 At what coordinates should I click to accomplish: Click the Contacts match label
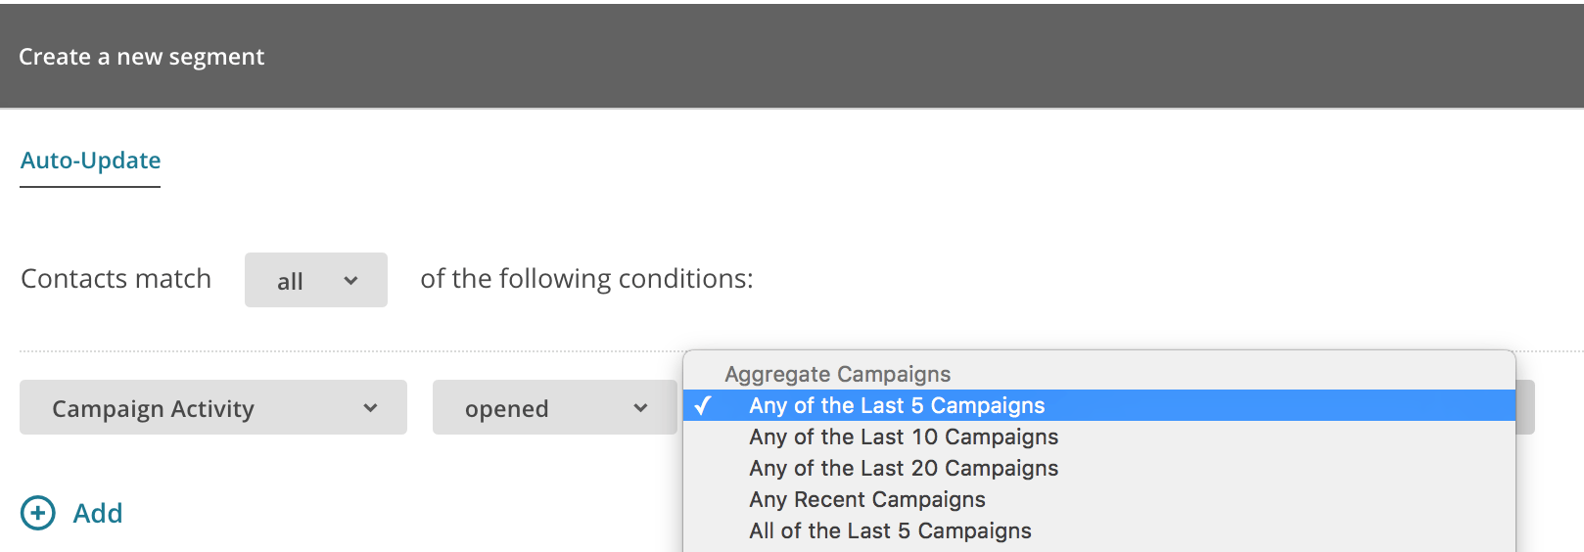[x=116, y=279]
